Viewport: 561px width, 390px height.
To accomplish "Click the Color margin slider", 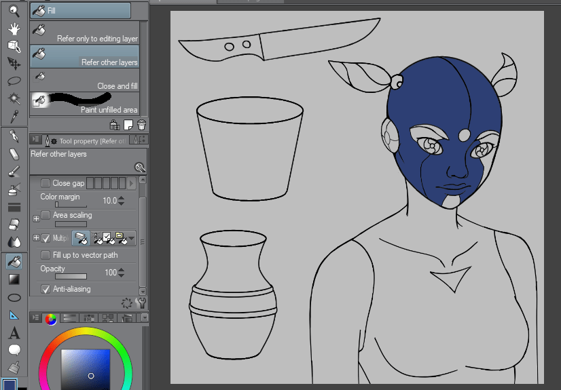I will pyautogui.click(x=71, y=205).
